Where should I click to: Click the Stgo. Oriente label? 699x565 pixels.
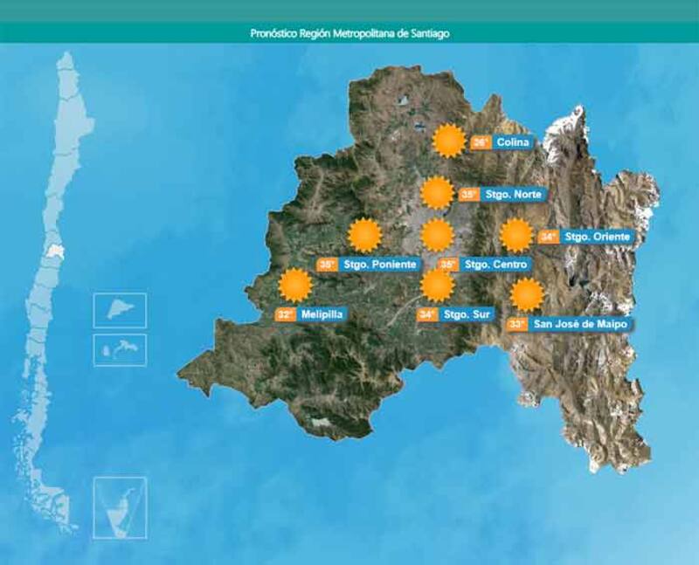[x=596, y=237]
